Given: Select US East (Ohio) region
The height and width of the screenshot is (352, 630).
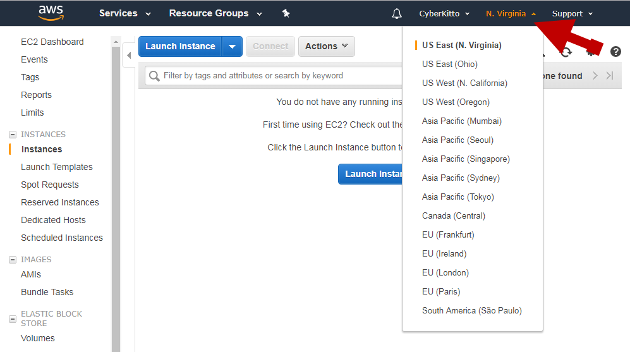Looking at the screenshot, I should (x=450, y=64).
